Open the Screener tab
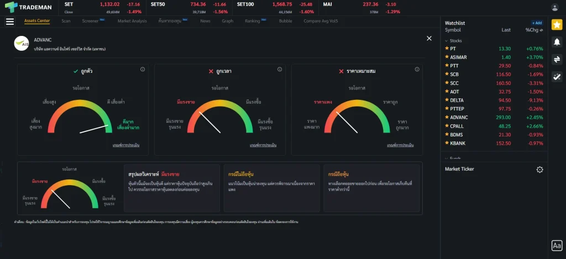This screenshot has height=259, width=566. tap(90, 21)
